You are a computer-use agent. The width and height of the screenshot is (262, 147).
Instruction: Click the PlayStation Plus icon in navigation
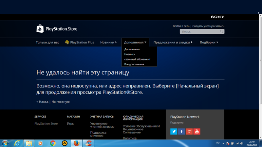click(67, 42)
